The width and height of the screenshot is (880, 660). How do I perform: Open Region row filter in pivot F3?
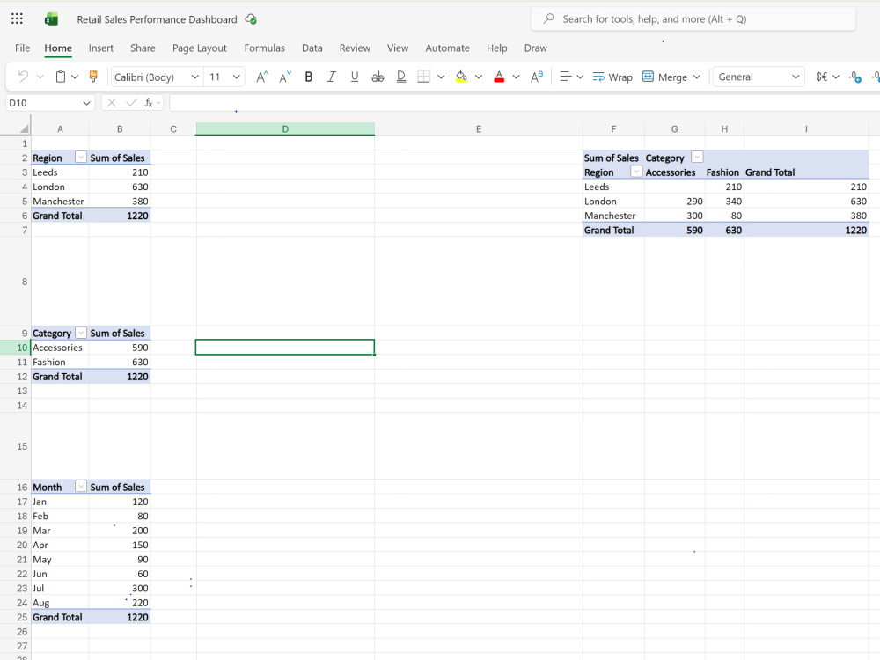(636, 172)
